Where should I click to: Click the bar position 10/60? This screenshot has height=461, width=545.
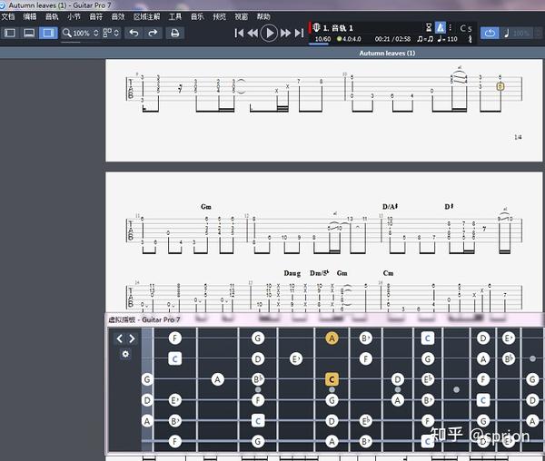(322, 39)
